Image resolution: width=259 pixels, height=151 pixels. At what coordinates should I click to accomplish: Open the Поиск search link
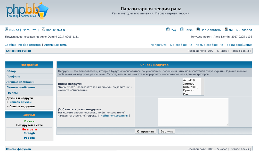coord(189,30)
